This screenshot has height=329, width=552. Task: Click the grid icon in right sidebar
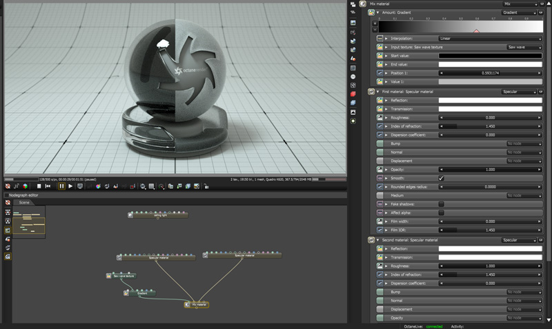click(353, 68)
